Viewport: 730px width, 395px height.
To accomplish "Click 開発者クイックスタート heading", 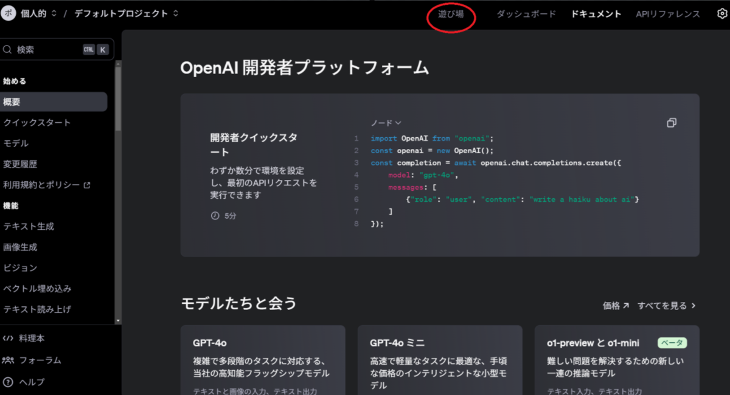I will coord(254,145).
